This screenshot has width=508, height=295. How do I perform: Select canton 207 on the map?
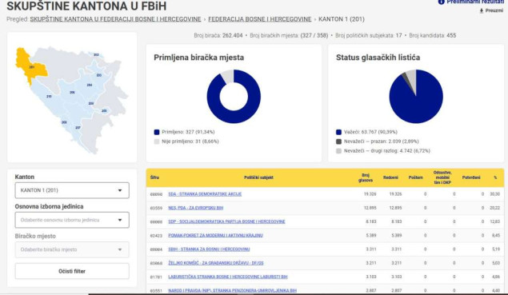[78, 127]
